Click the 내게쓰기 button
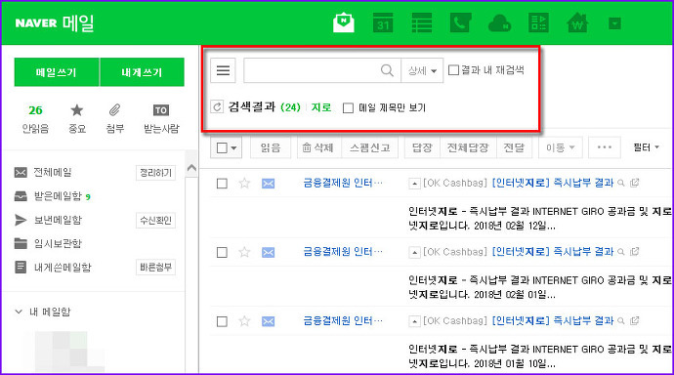This screenshot has height=375, width=674. tap(142, 72)
